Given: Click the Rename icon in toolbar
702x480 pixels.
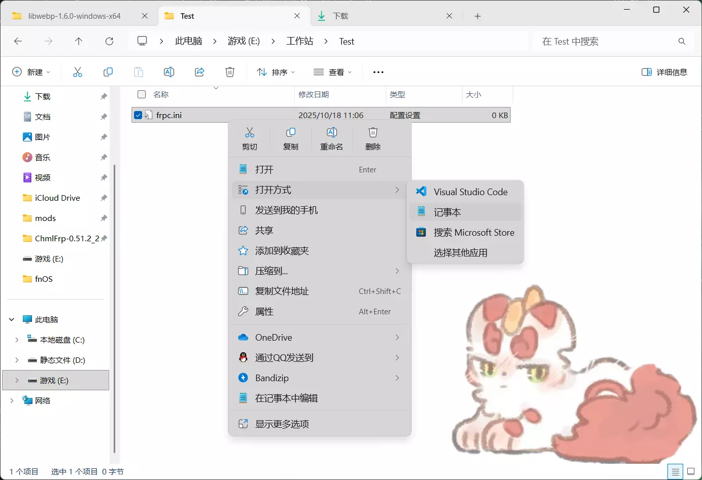Looking at the screenshot, I should click(x=169, y=72).
